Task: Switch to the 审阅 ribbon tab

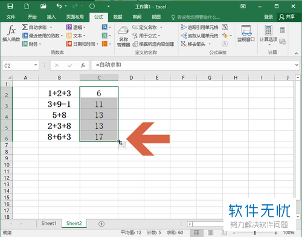Action: click(x=137, y=17)
